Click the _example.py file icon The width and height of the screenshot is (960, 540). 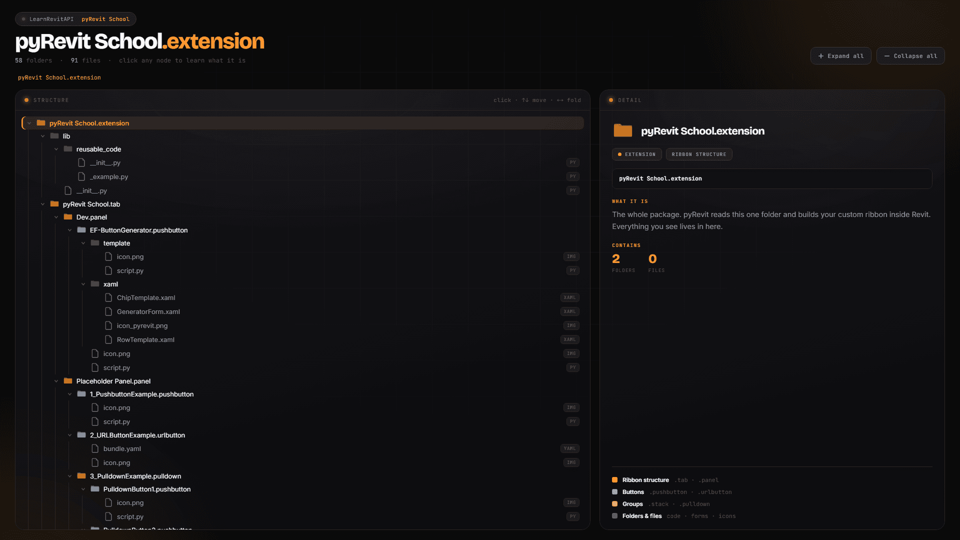coord(81,176)
